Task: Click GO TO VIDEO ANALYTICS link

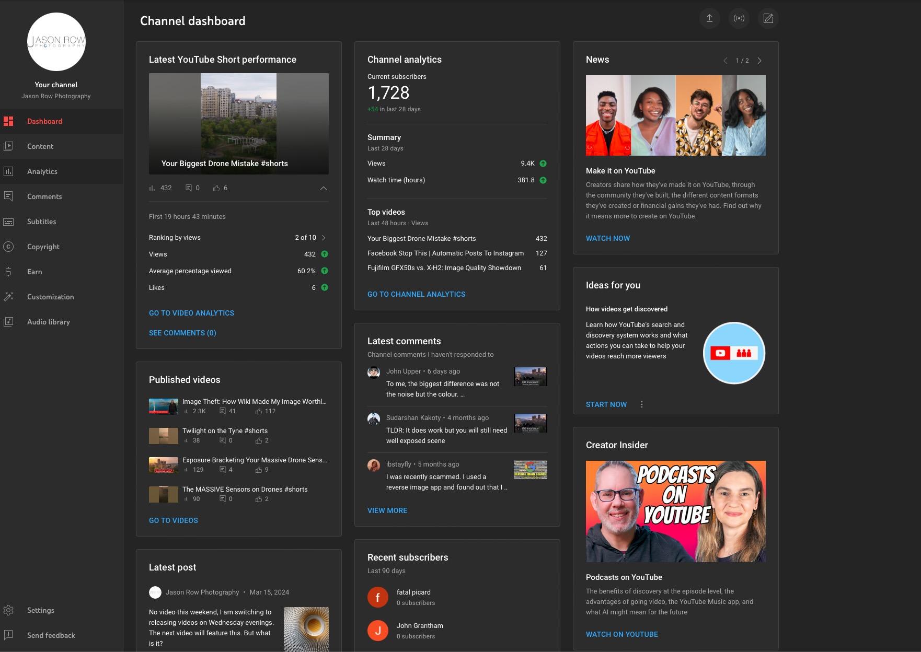Action: point(191,313)
